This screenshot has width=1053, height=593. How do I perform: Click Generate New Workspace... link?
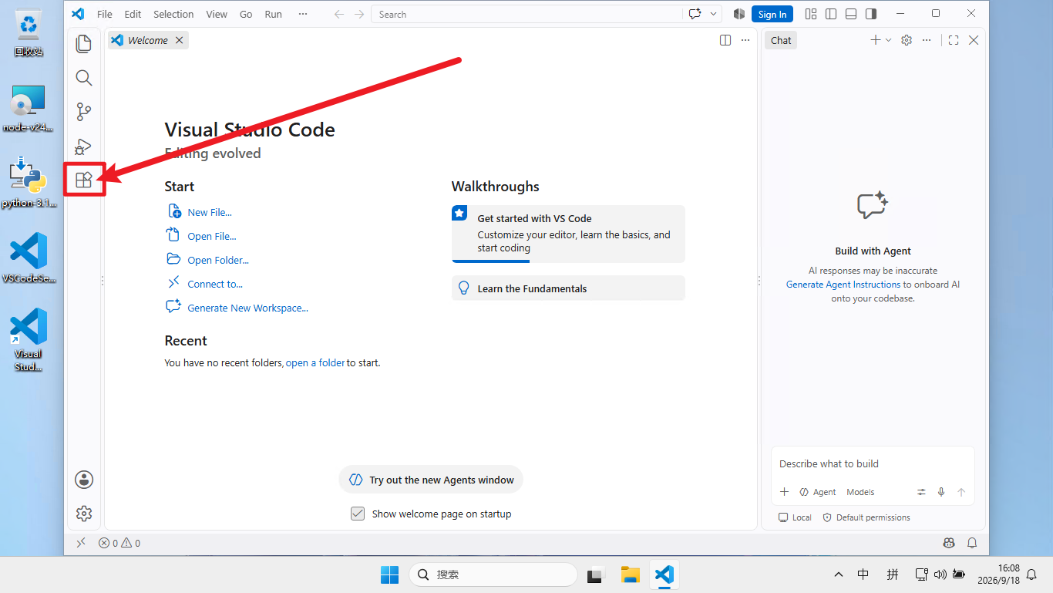[x=247, y=308]
